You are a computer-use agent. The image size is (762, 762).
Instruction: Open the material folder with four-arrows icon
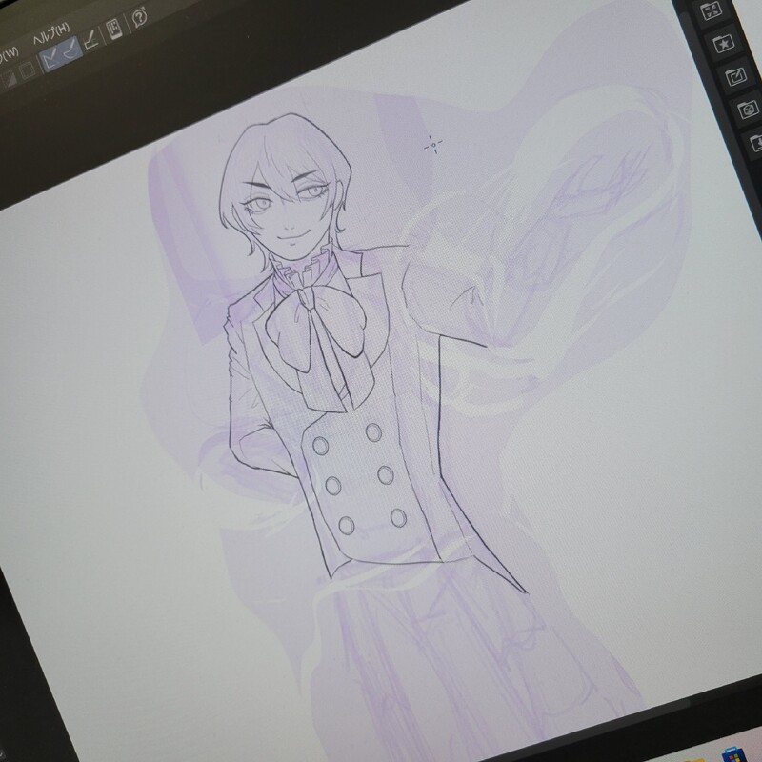711,11
